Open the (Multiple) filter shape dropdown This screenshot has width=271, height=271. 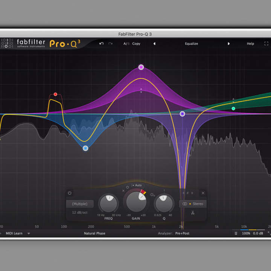point(80,204)
